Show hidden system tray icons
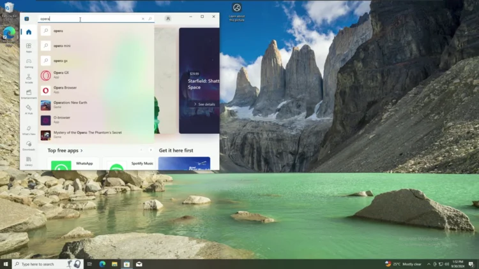Viewport: 479px width, 269px height. [429, 264]
